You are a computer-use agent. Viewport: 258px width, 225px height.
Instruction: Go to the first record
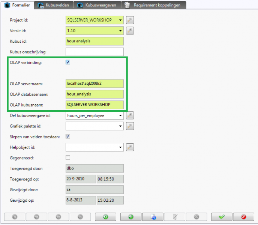pyautogui.click(x=15, y=217)
